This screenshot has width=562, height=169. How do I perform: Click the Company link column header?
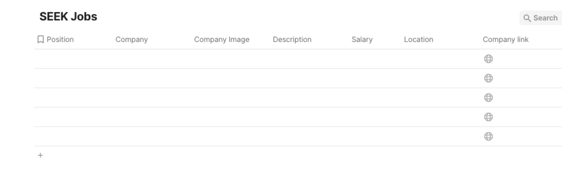[x=505, y=39]
